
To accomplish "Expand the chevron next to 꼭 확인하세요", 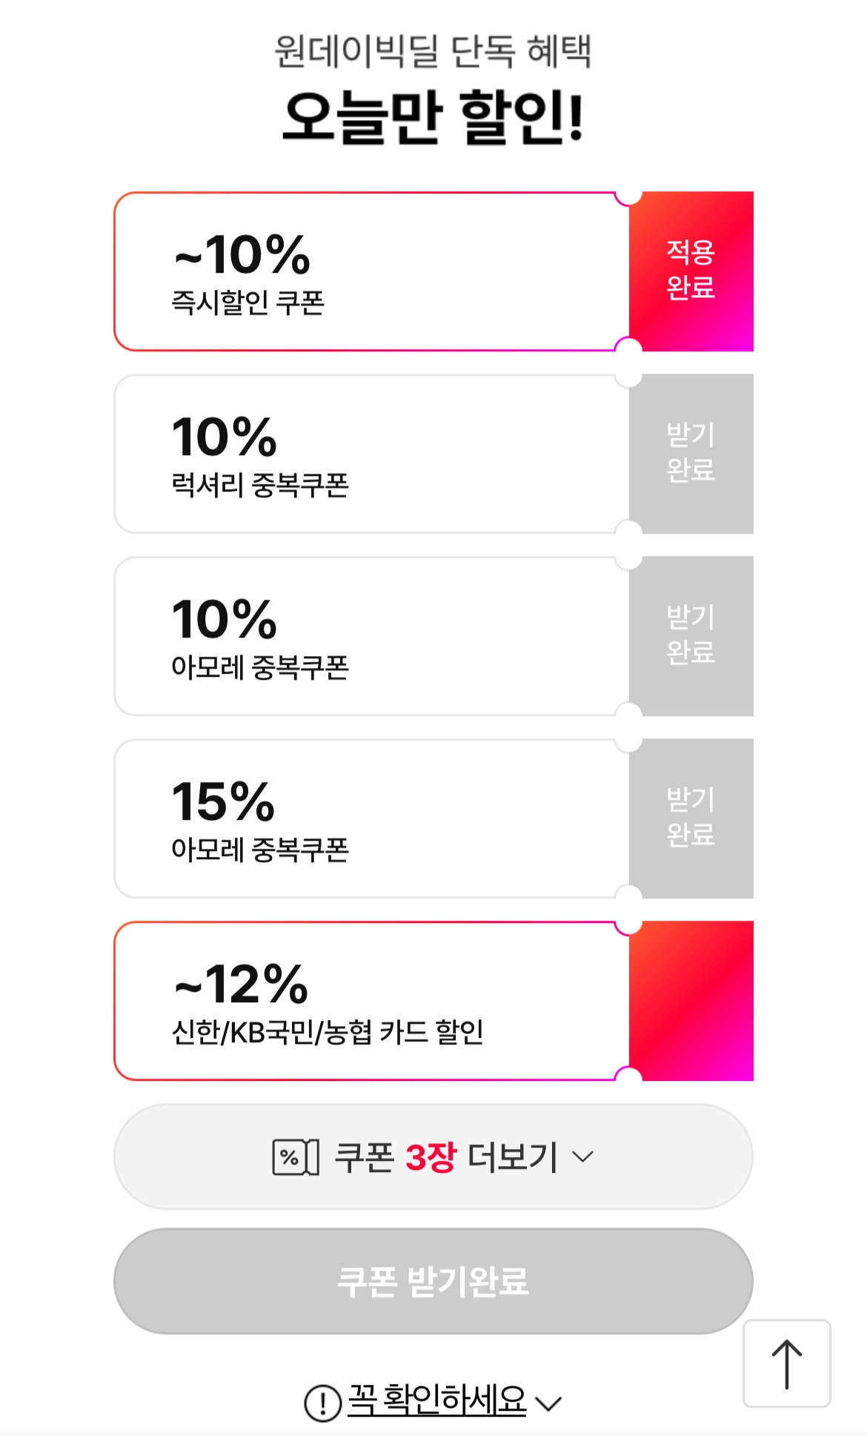I will [x=548, y=1403].
